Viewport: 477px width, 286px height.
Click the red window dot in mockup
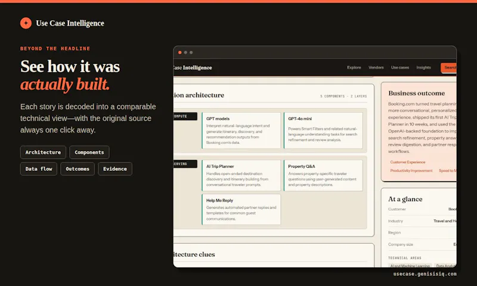pyautogui.click(x=180, y=53)
